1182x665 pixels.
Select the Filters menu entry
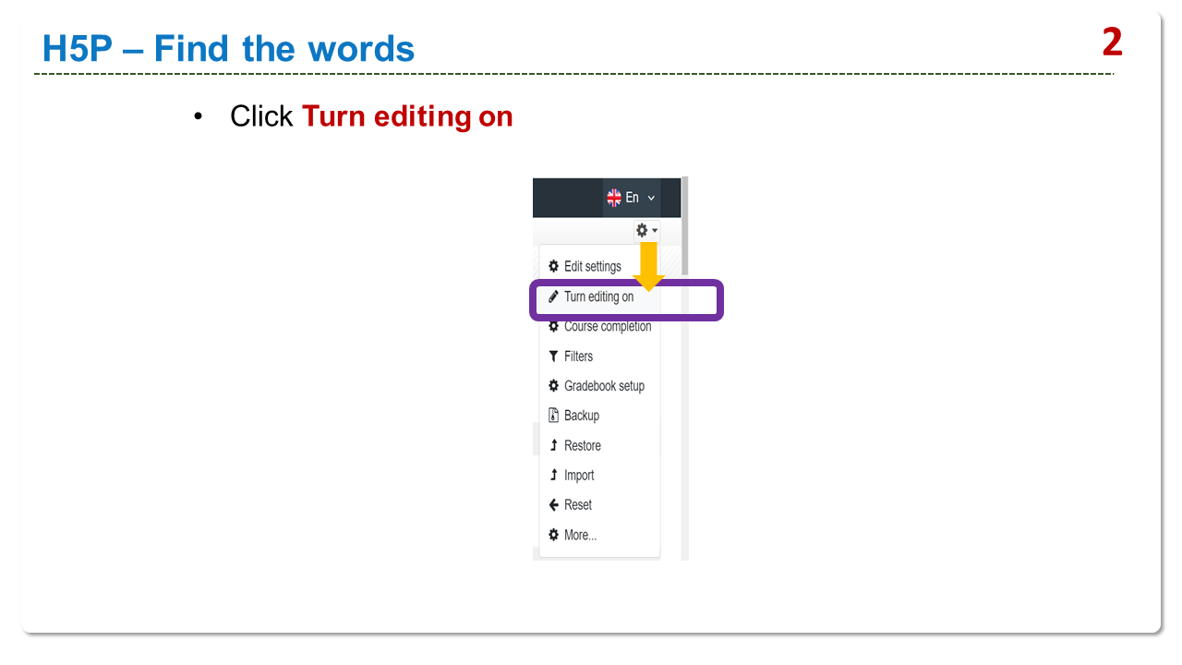click(x=578, y=357)
